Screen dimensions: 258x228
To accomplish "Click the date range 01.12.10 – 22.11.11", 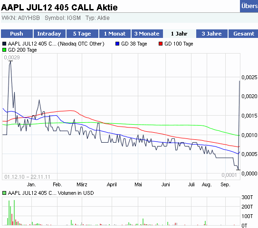I will [x=27, y=177].
